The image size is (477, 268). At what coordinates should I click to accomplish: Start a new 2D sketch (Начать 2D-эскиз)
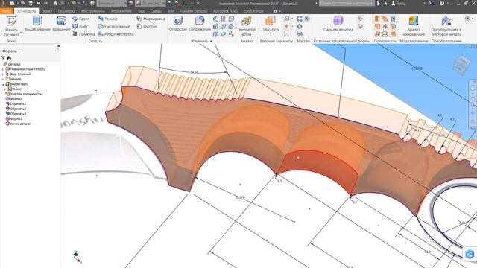[11, 27]
